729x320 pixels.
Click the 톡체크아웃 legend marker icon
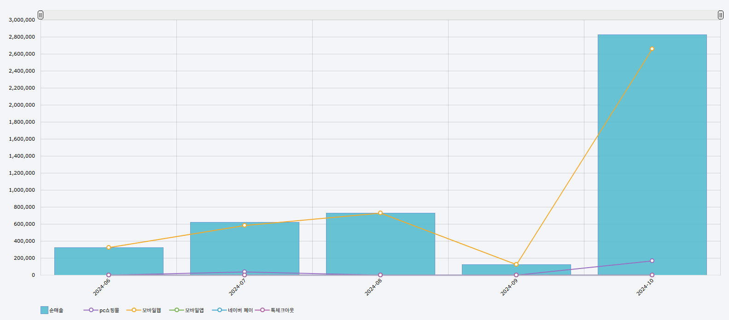pyautogui.click(x=262, y=310)
